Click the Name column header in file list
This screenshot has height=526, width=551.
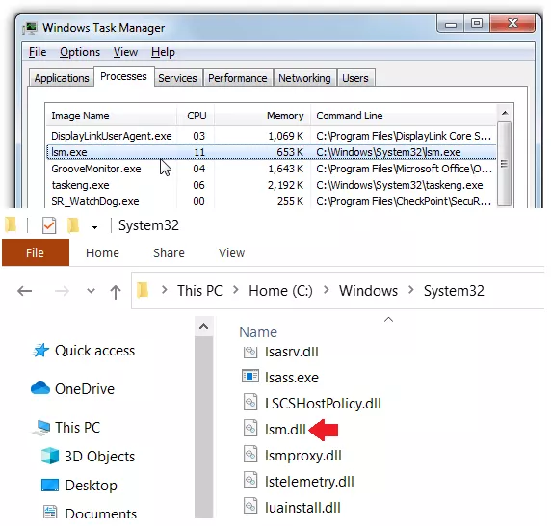tap(258, 332)
